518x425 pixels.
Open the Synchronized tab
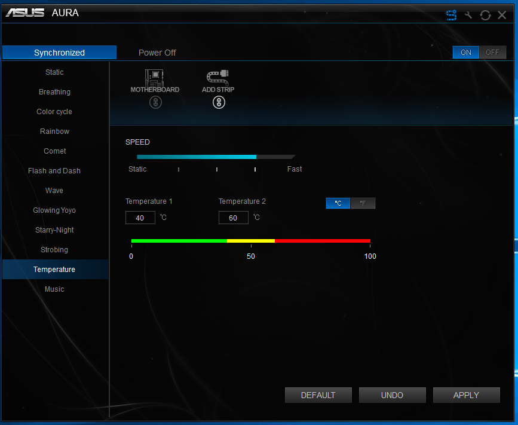pos(60,53)
